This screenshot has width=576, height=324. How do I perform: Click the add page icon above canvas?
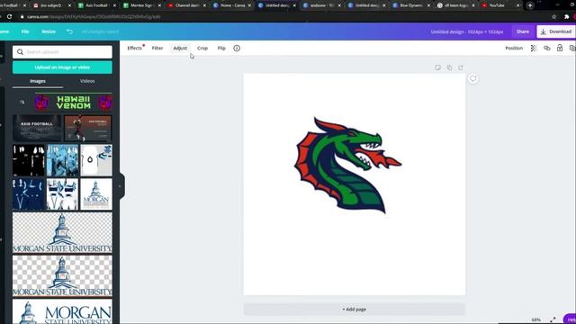[461, 67]
